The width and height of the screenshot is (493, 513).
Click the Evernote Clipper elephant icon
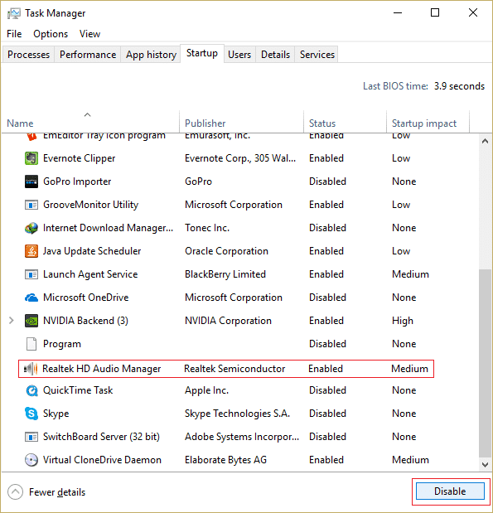tap(31, 158)
